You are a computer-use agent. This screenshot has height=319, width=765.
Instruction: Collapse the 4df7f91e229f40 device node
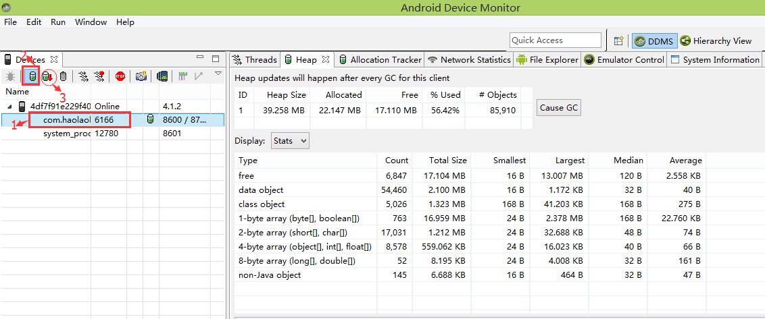click(11, 106)
